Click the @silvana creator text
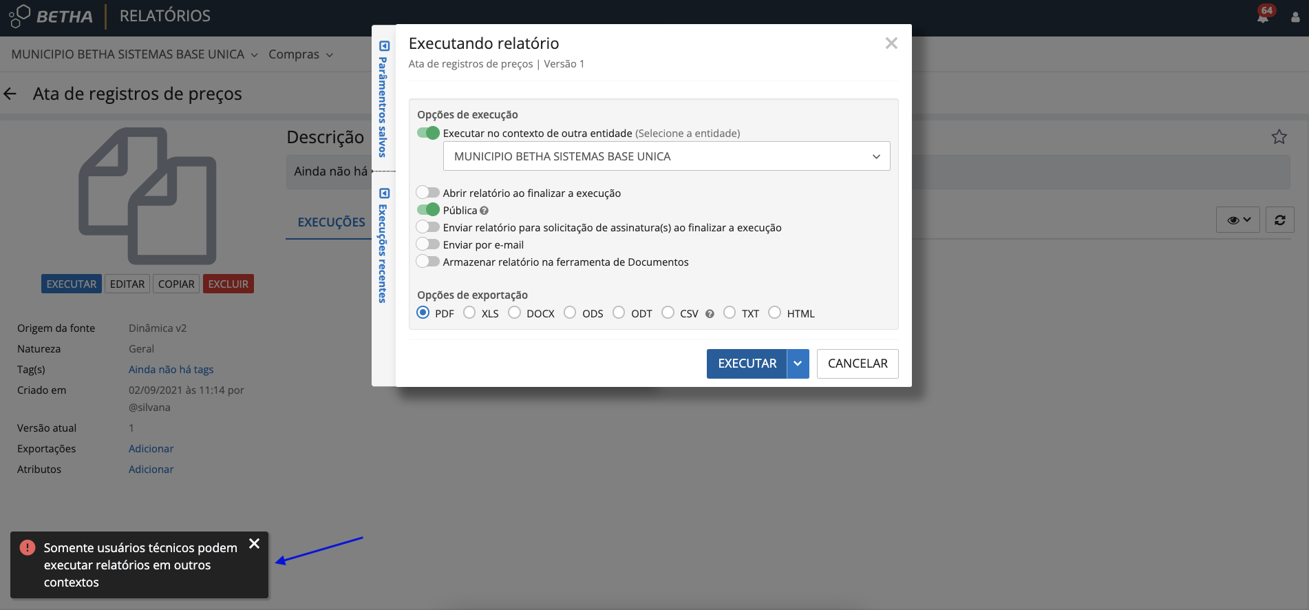This screenshot has height=610, width=1309. point(149,408)
